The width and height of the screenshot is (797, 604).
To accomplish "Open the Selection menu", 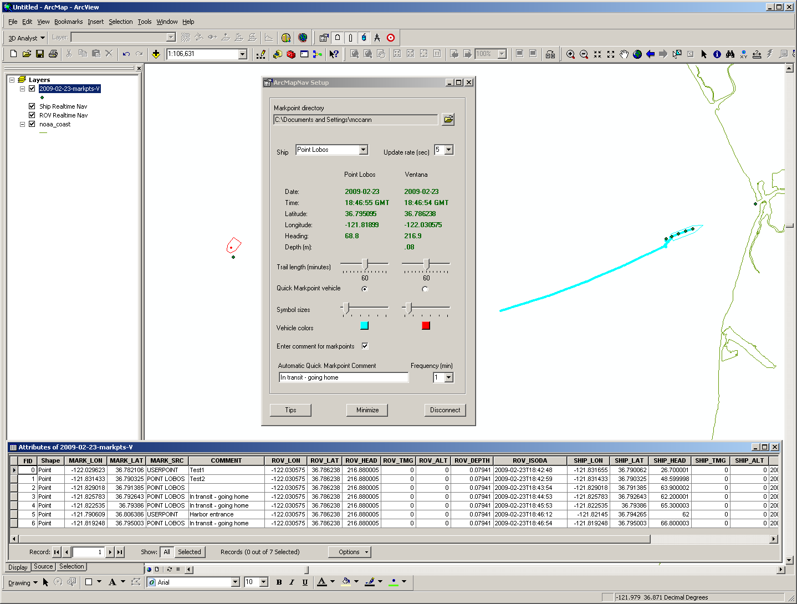I will point(120,22).
